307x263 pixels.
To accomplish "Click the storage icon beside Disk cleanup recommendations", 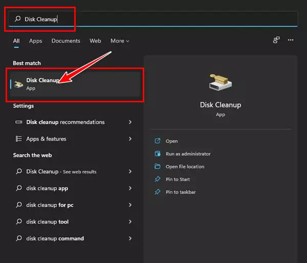I will pos(19,122).
